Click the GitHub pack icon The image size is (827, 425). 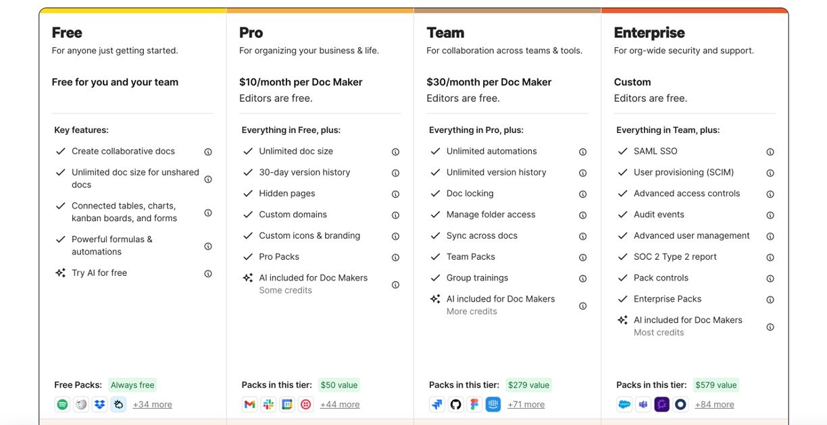[455, 405]
